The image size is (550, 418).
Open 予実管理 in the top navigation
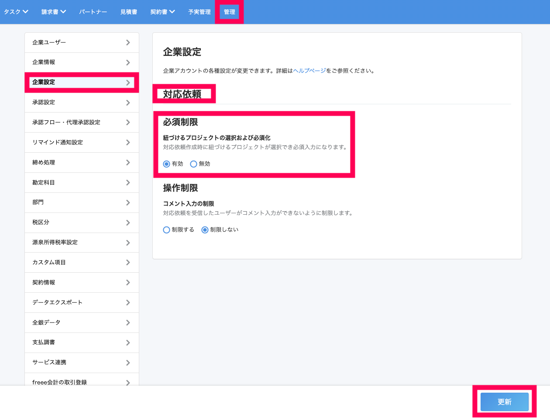tap(199, 12)
